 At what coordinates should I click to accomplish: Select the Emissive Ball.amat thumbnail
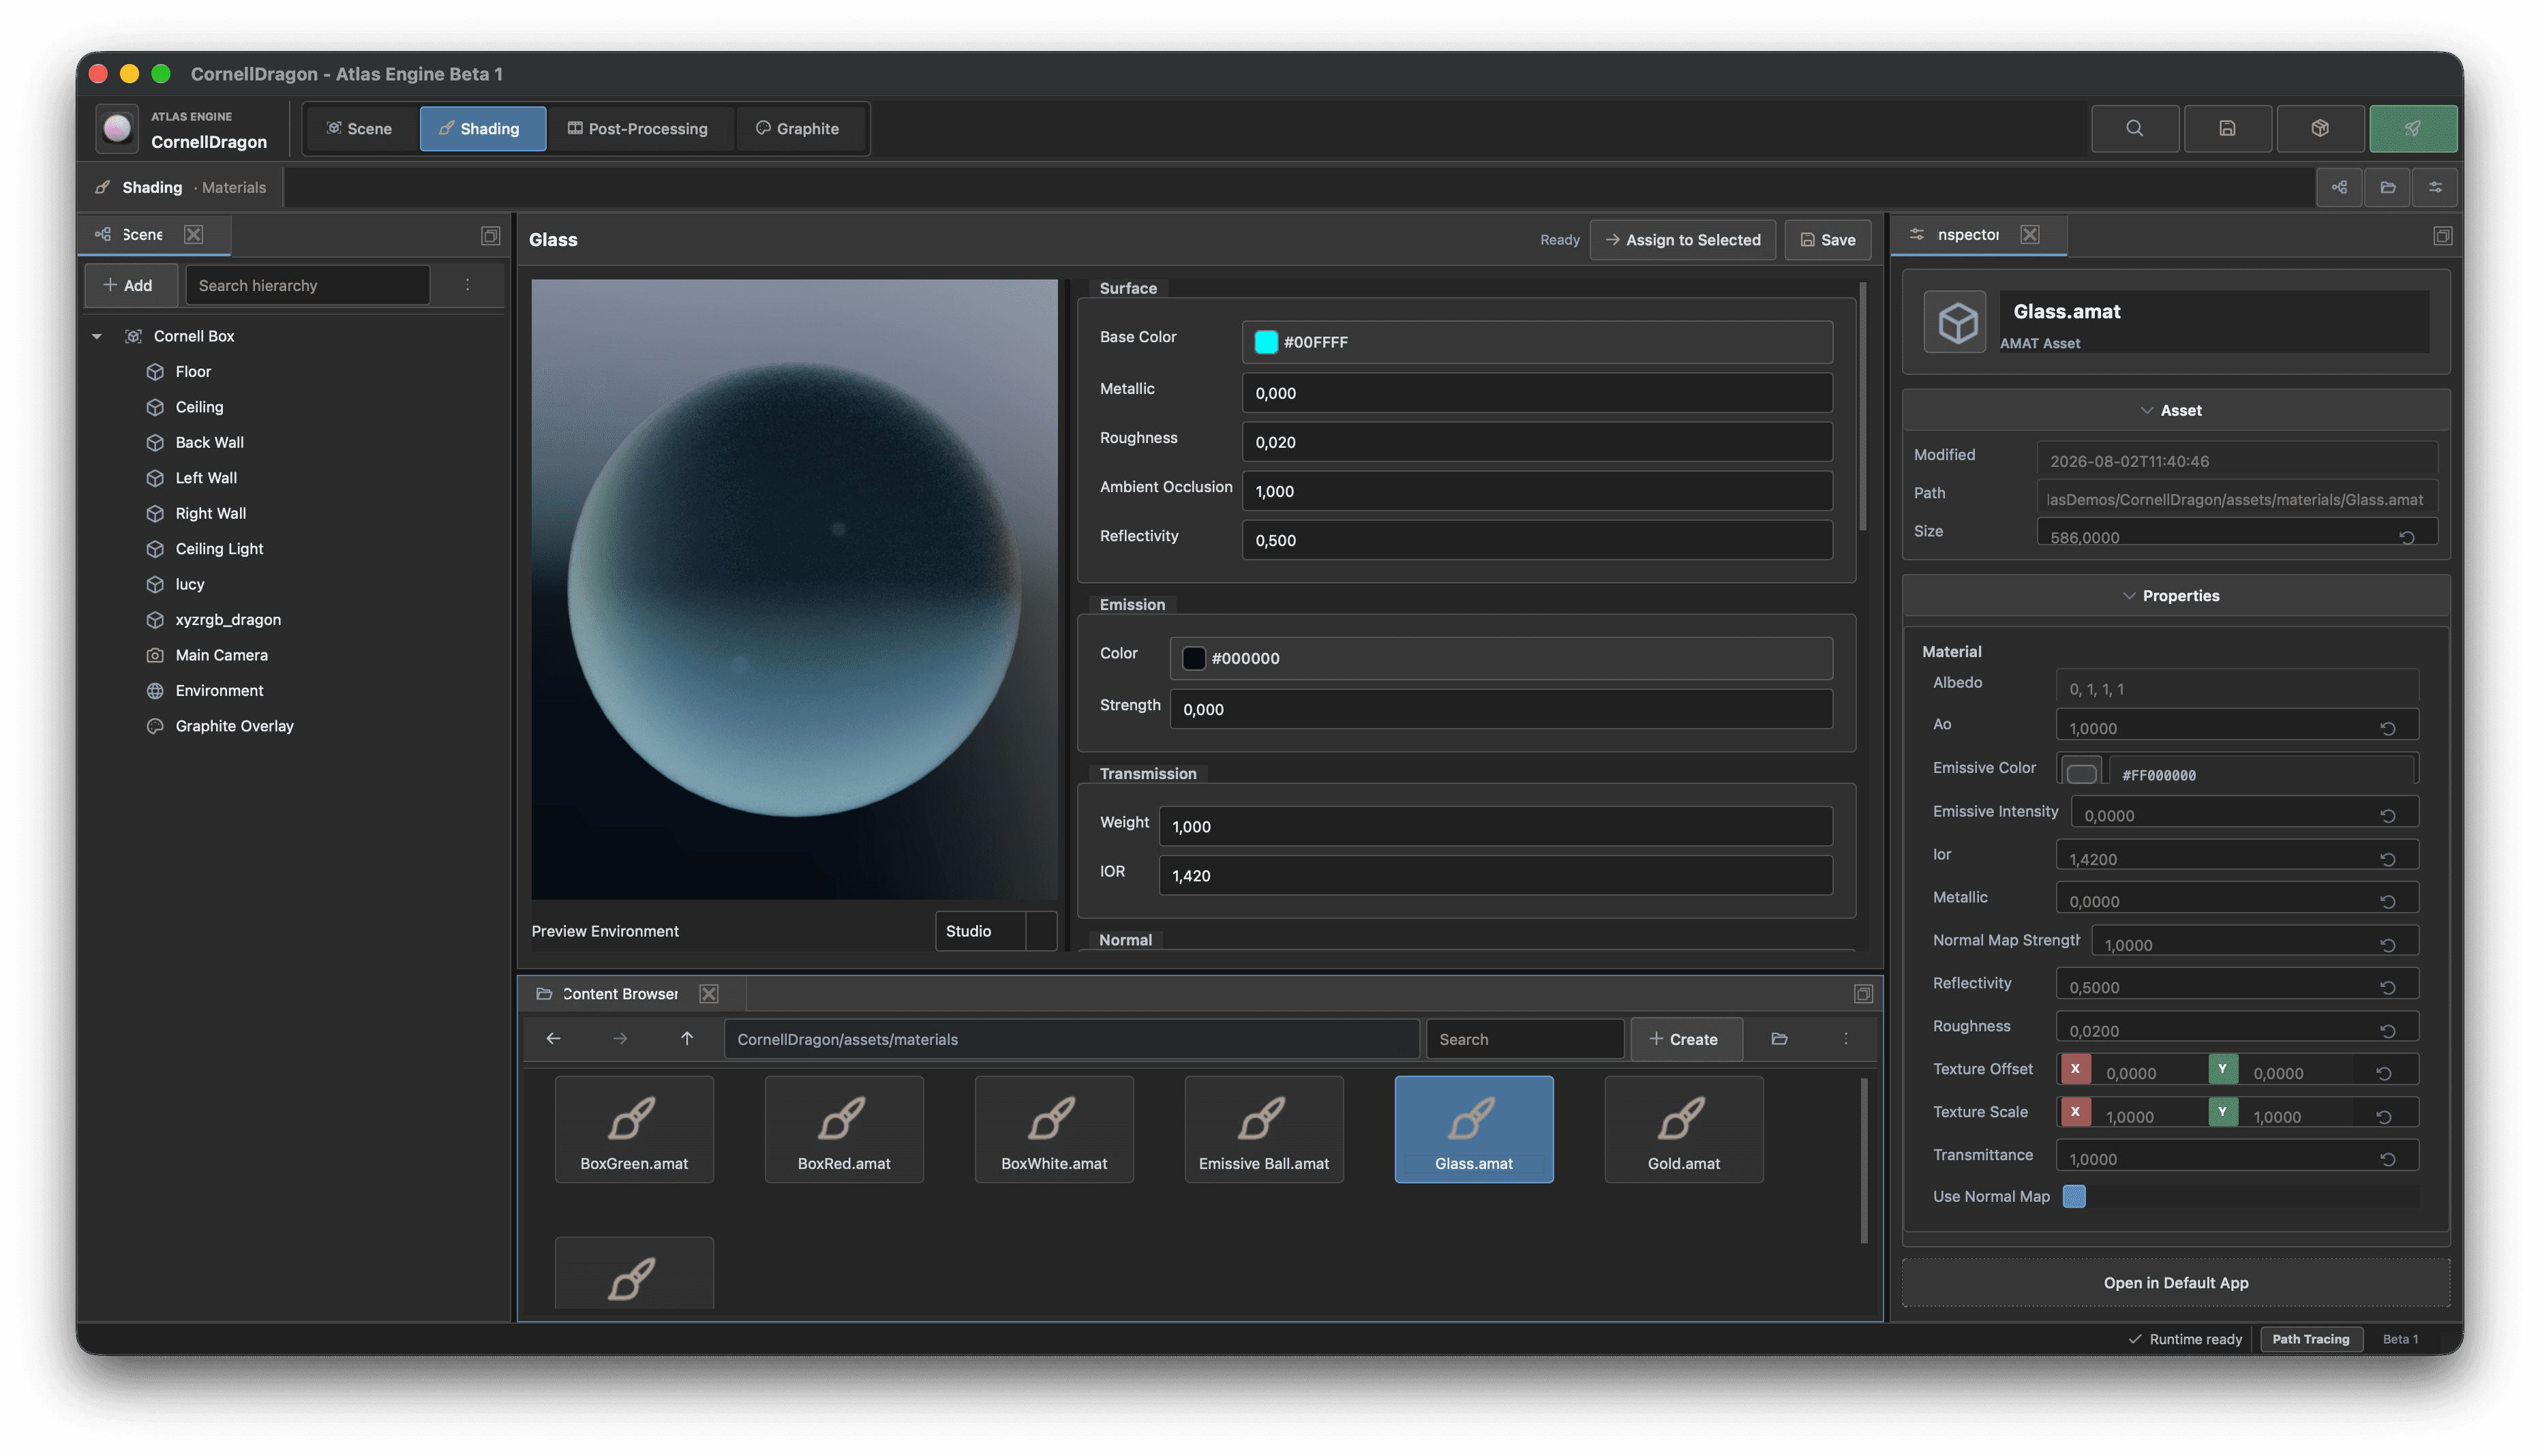(x=1264, y=1129)
